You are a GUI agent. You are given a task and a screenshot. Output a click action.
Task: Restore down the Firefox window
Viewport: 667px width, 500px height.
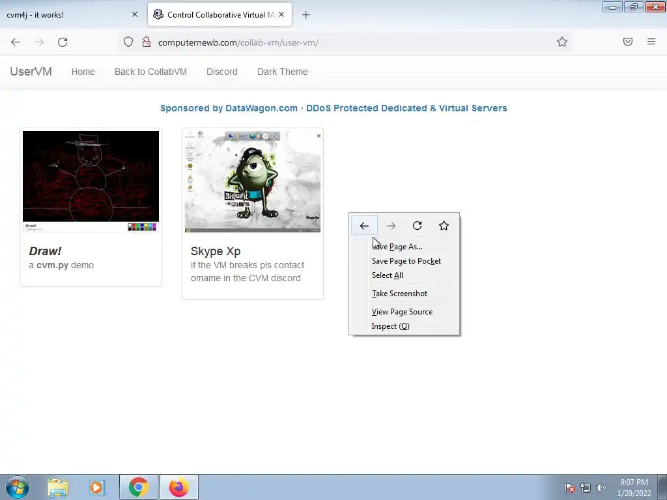coord(634,7)
